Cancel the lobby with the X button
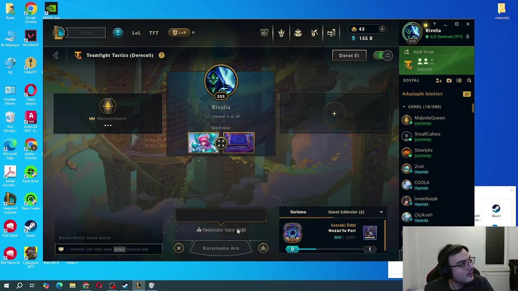Screen dimensions: 518x291 coord(179,248)
